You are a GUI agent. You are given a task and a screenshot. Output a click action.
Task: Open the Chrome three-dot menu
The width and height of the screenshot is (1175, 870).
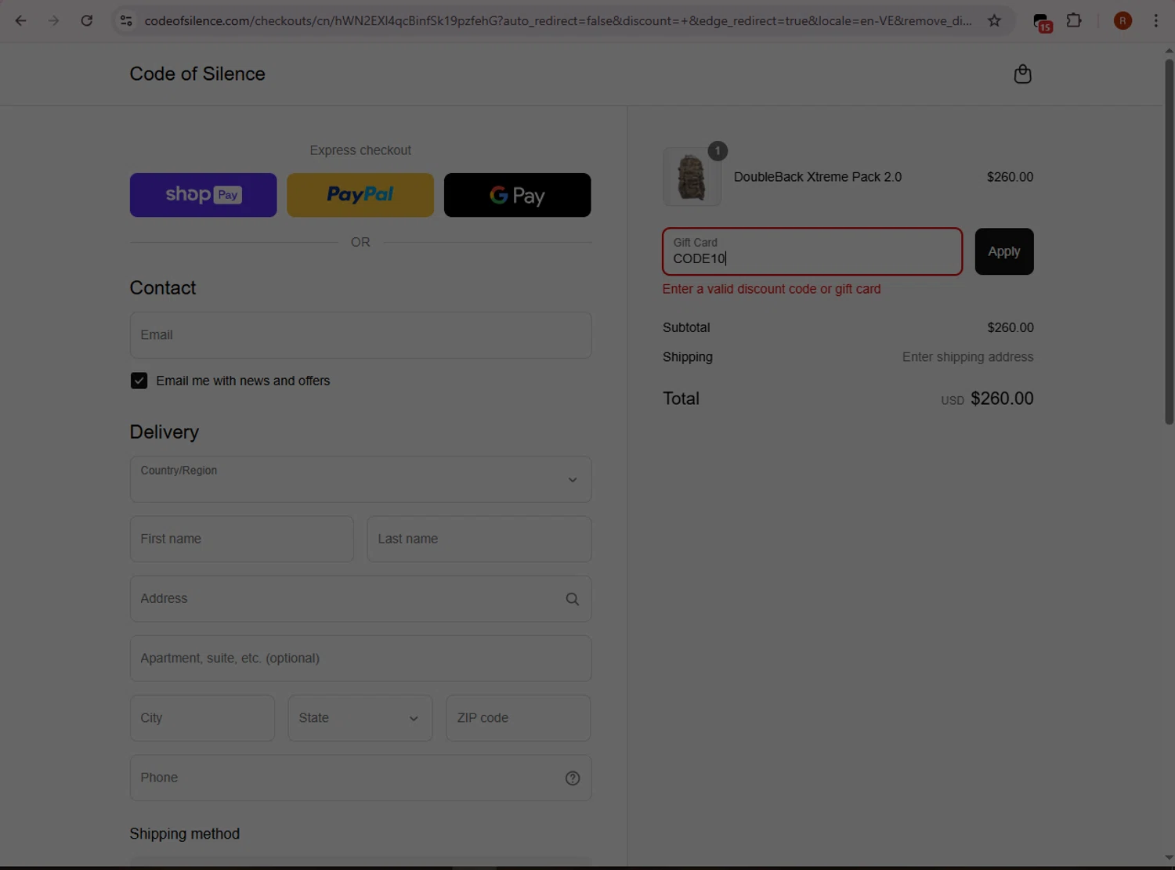[x=1156, y=21]
